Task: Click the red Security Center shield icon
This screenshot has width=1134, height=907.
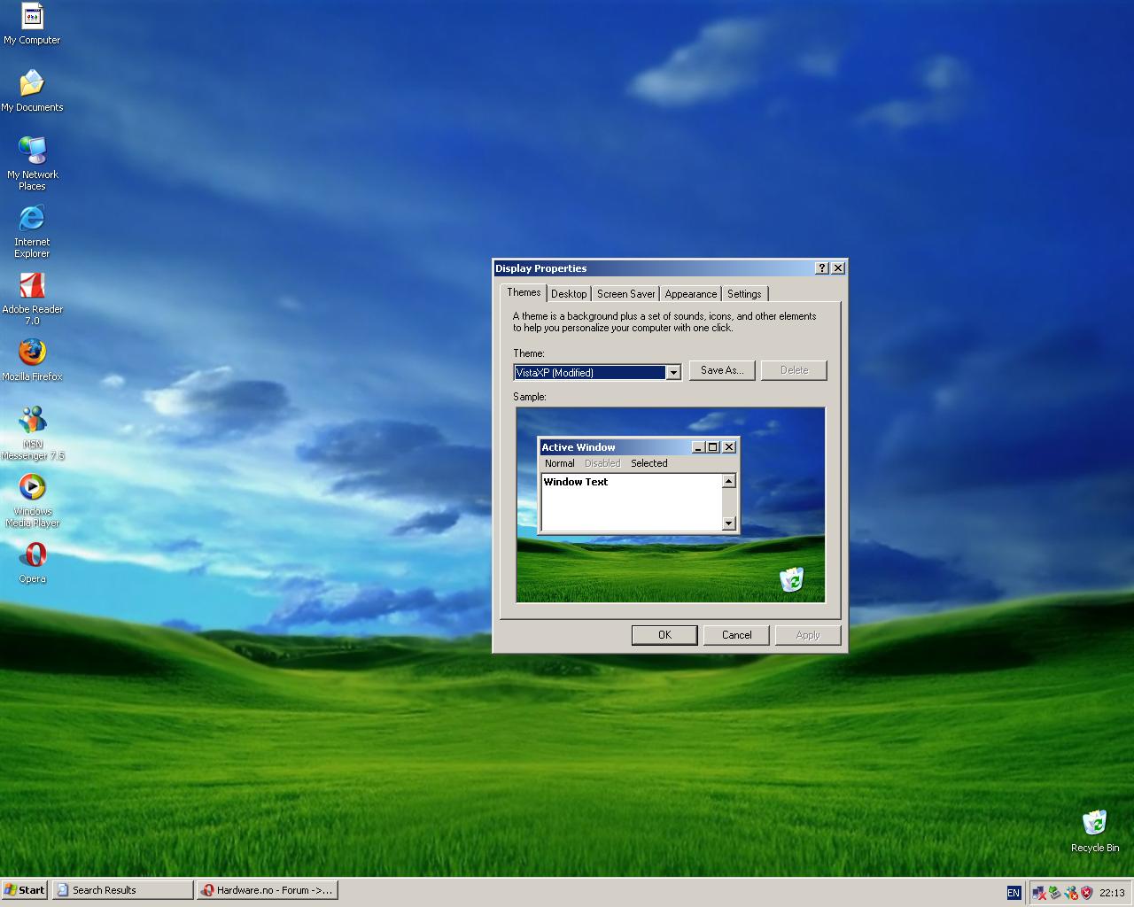Action: [x=1086, y=893]
